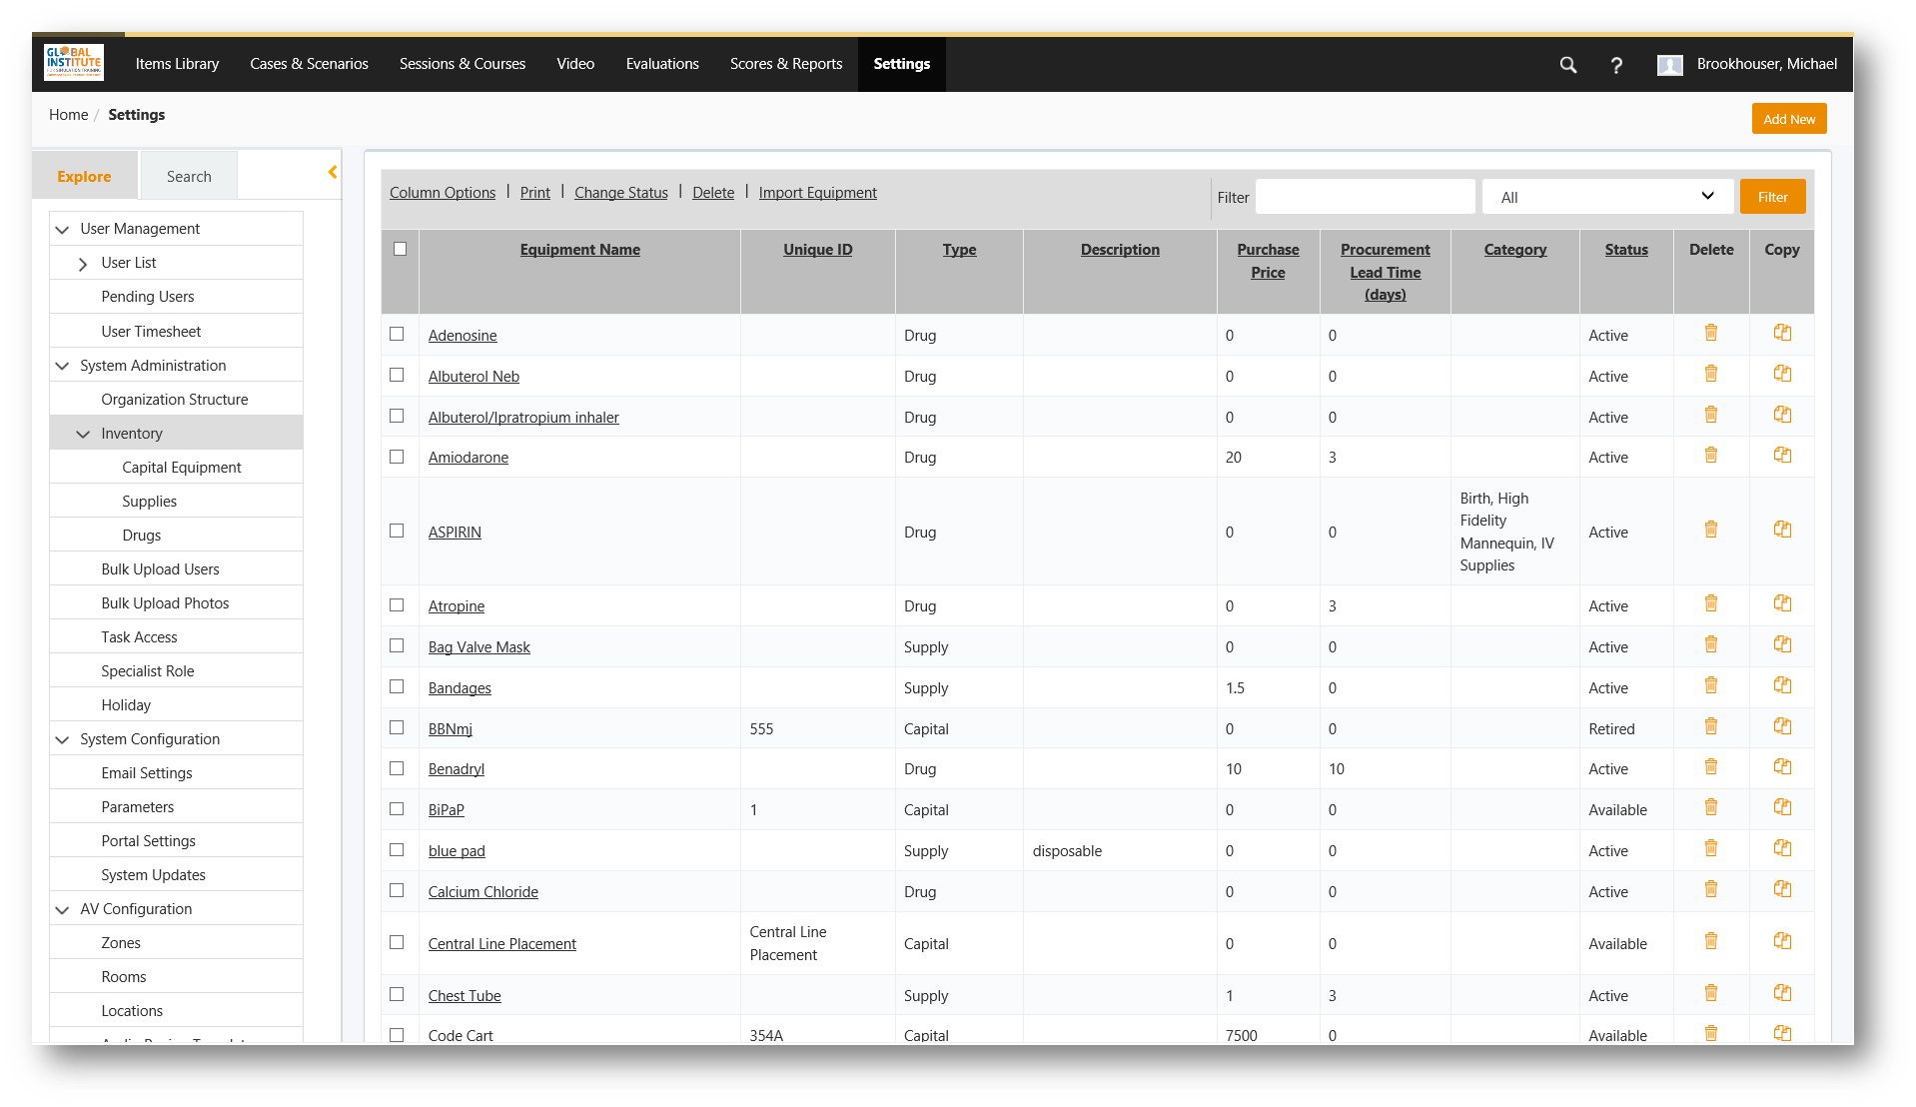The image size is (1916, 1107).
Task: Collapse the left panel with orange arrow
Action: (x=333, y=173)
